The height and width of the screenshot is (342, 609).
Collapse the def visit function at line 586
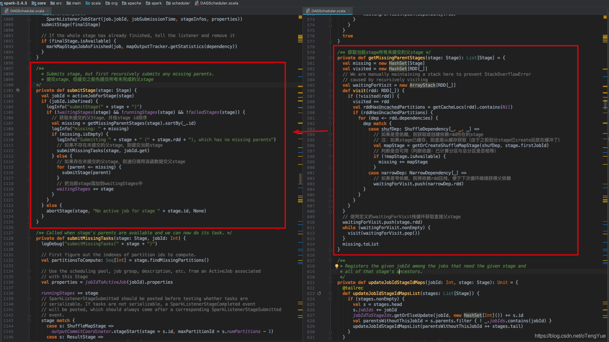[x=330, y=91]
